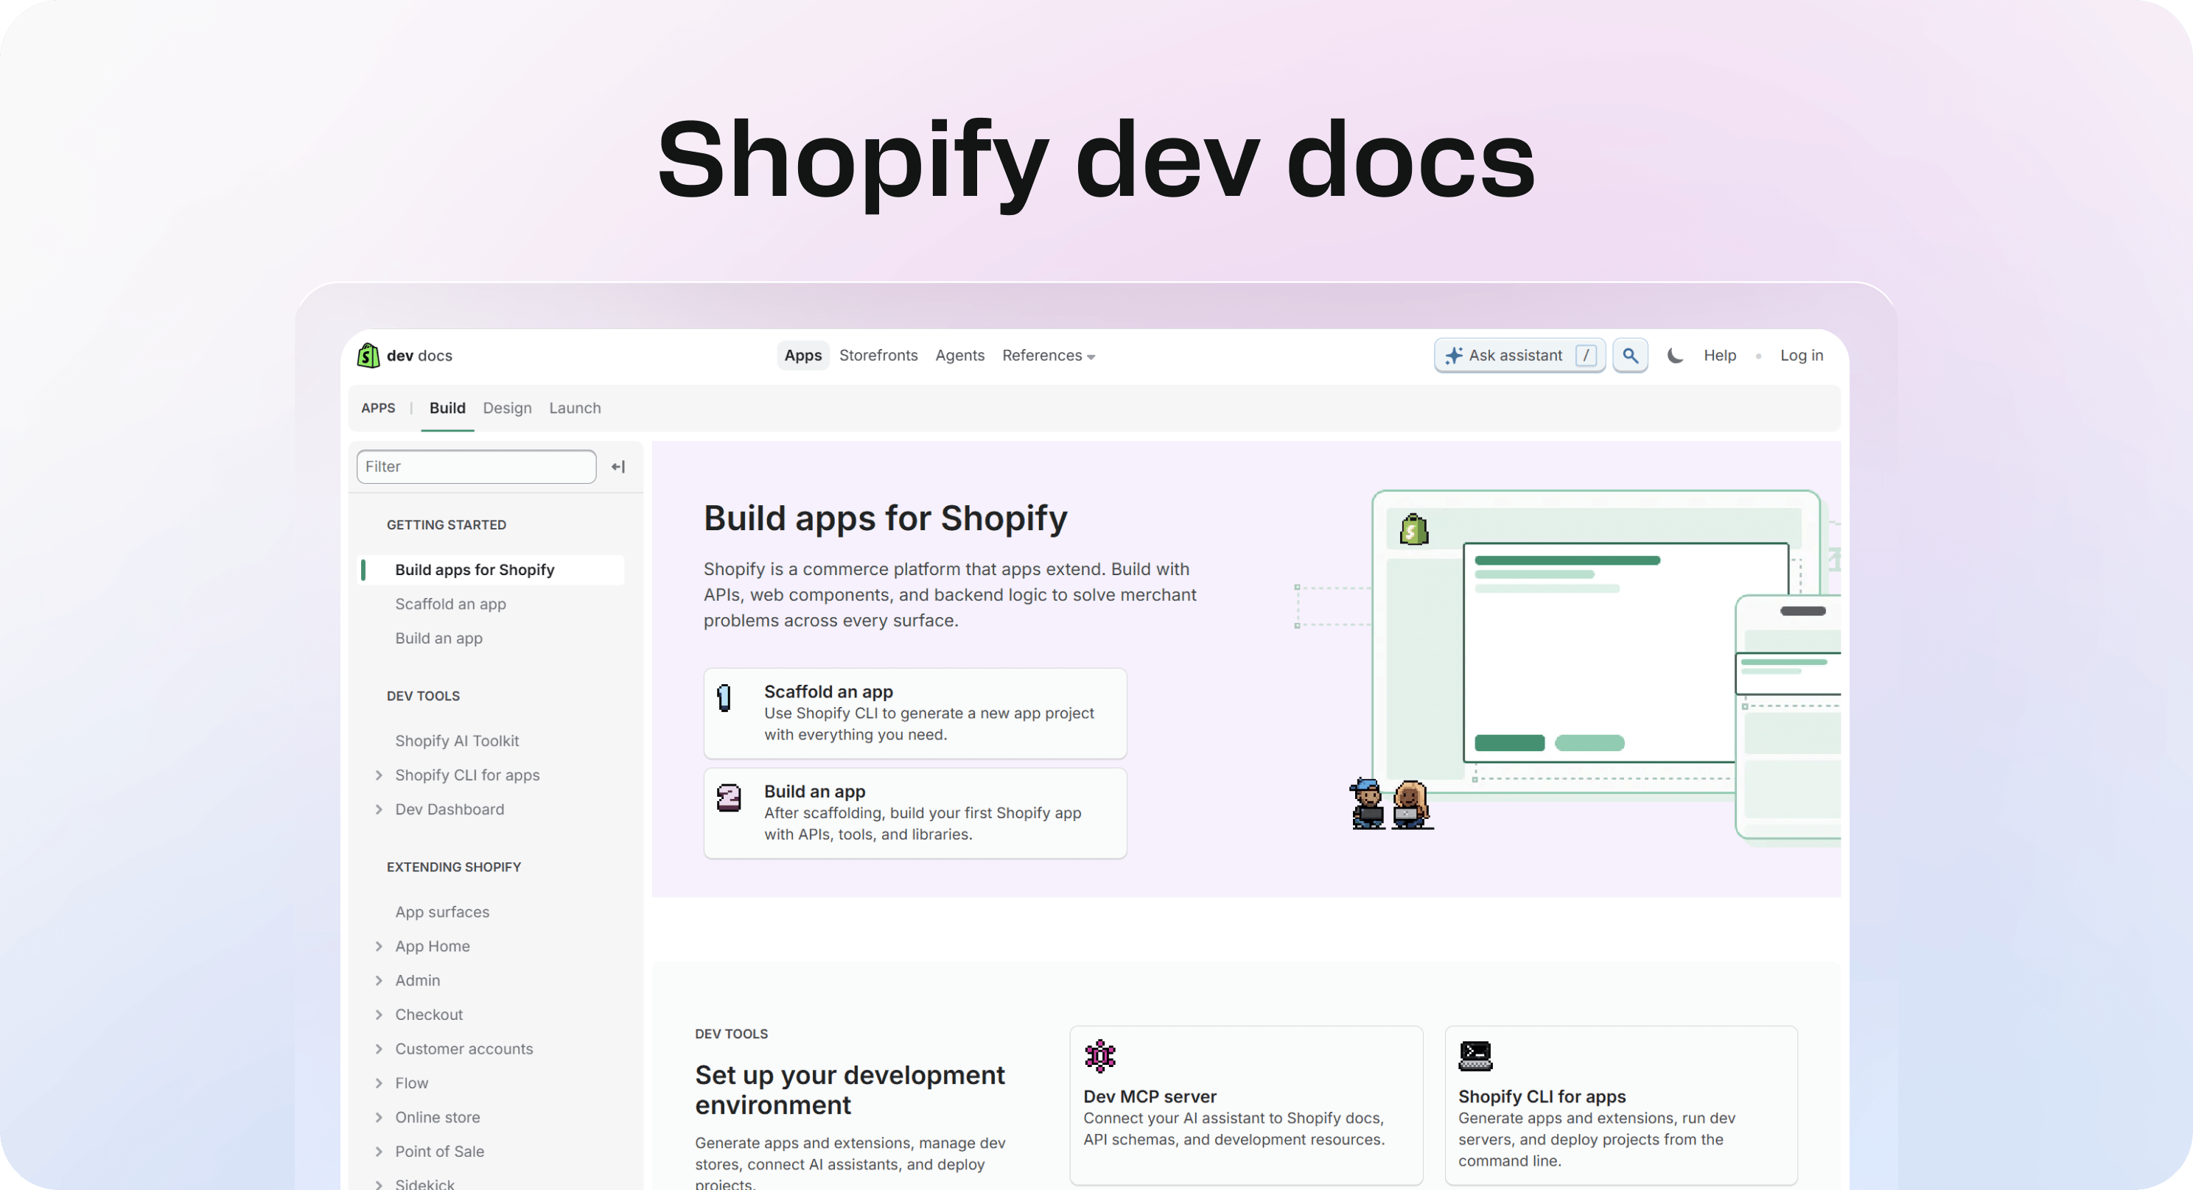Open App surfaces in sidebar
2193x1190 pixels.
point(442,912)
